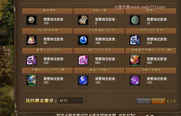
Task: Pick the 阿斗的布老虎 toy tiger icon
Action: tap(32, 40)
